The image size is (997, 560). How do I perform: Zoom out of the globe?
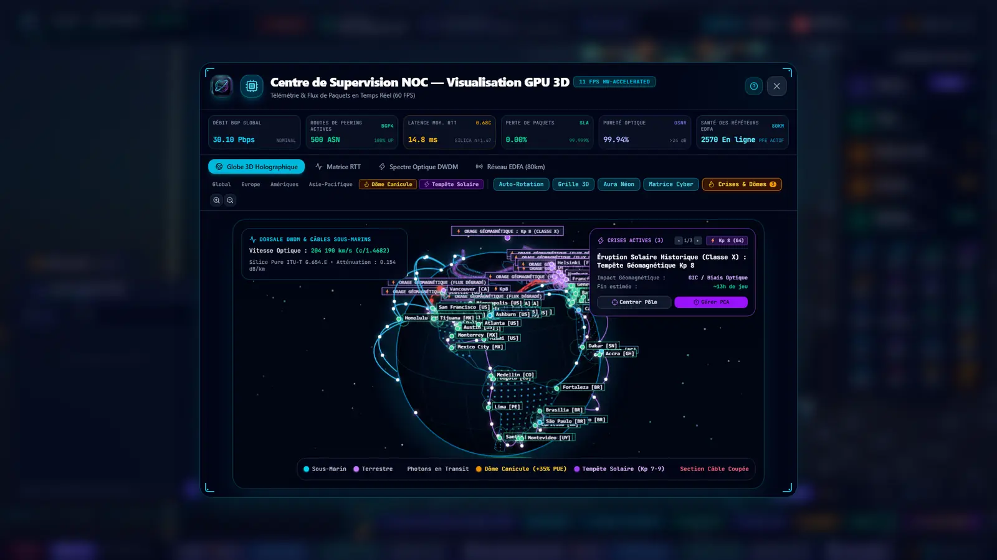(x=230, y=200)
